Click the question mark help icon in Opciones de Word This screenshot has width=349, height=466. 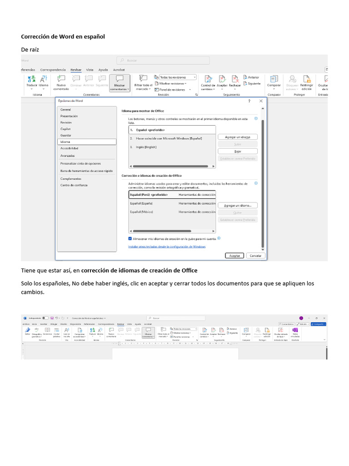tap(249, 101)
